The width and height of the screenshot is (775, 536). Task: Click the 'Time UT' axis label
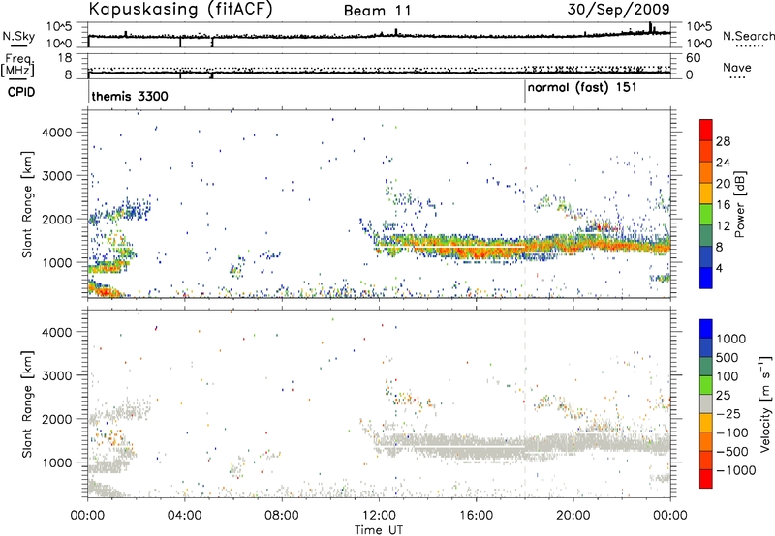coord(379,530)
